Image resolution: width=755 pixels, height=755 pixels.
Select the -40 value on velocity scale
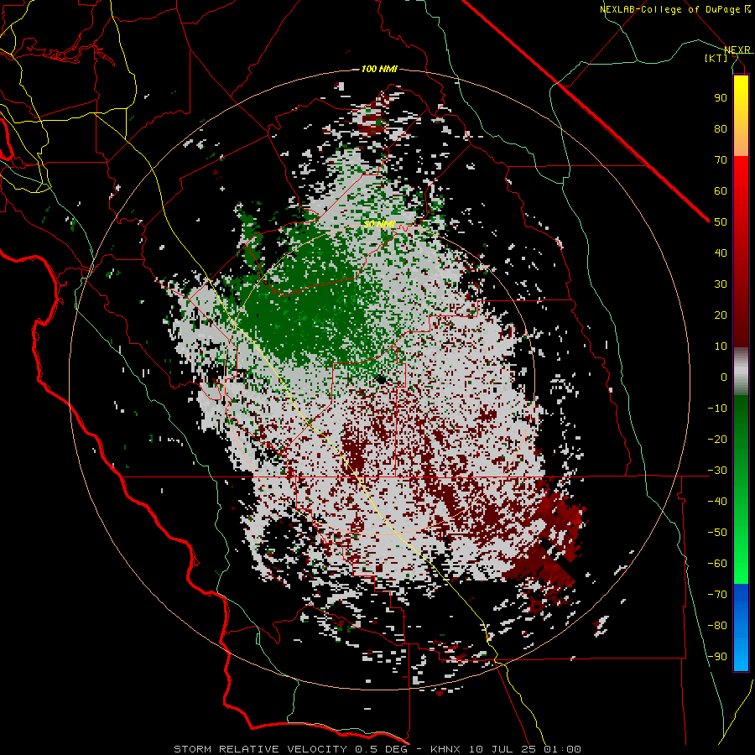(x=717, y=502)
